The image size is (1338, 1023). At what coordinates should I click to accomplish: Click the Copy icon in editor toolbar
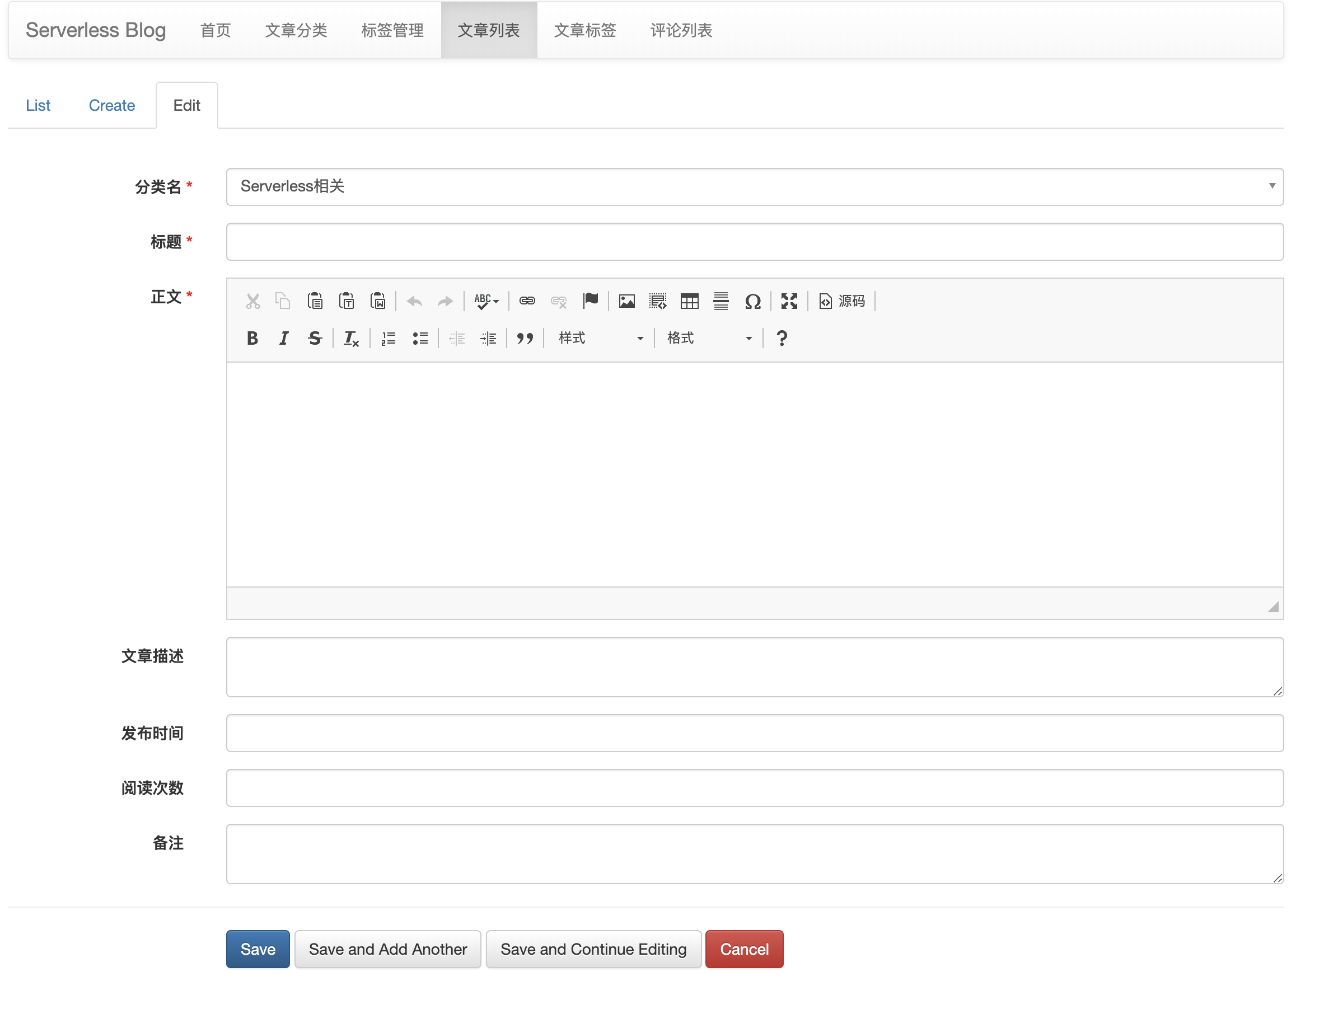click(283, 301)
